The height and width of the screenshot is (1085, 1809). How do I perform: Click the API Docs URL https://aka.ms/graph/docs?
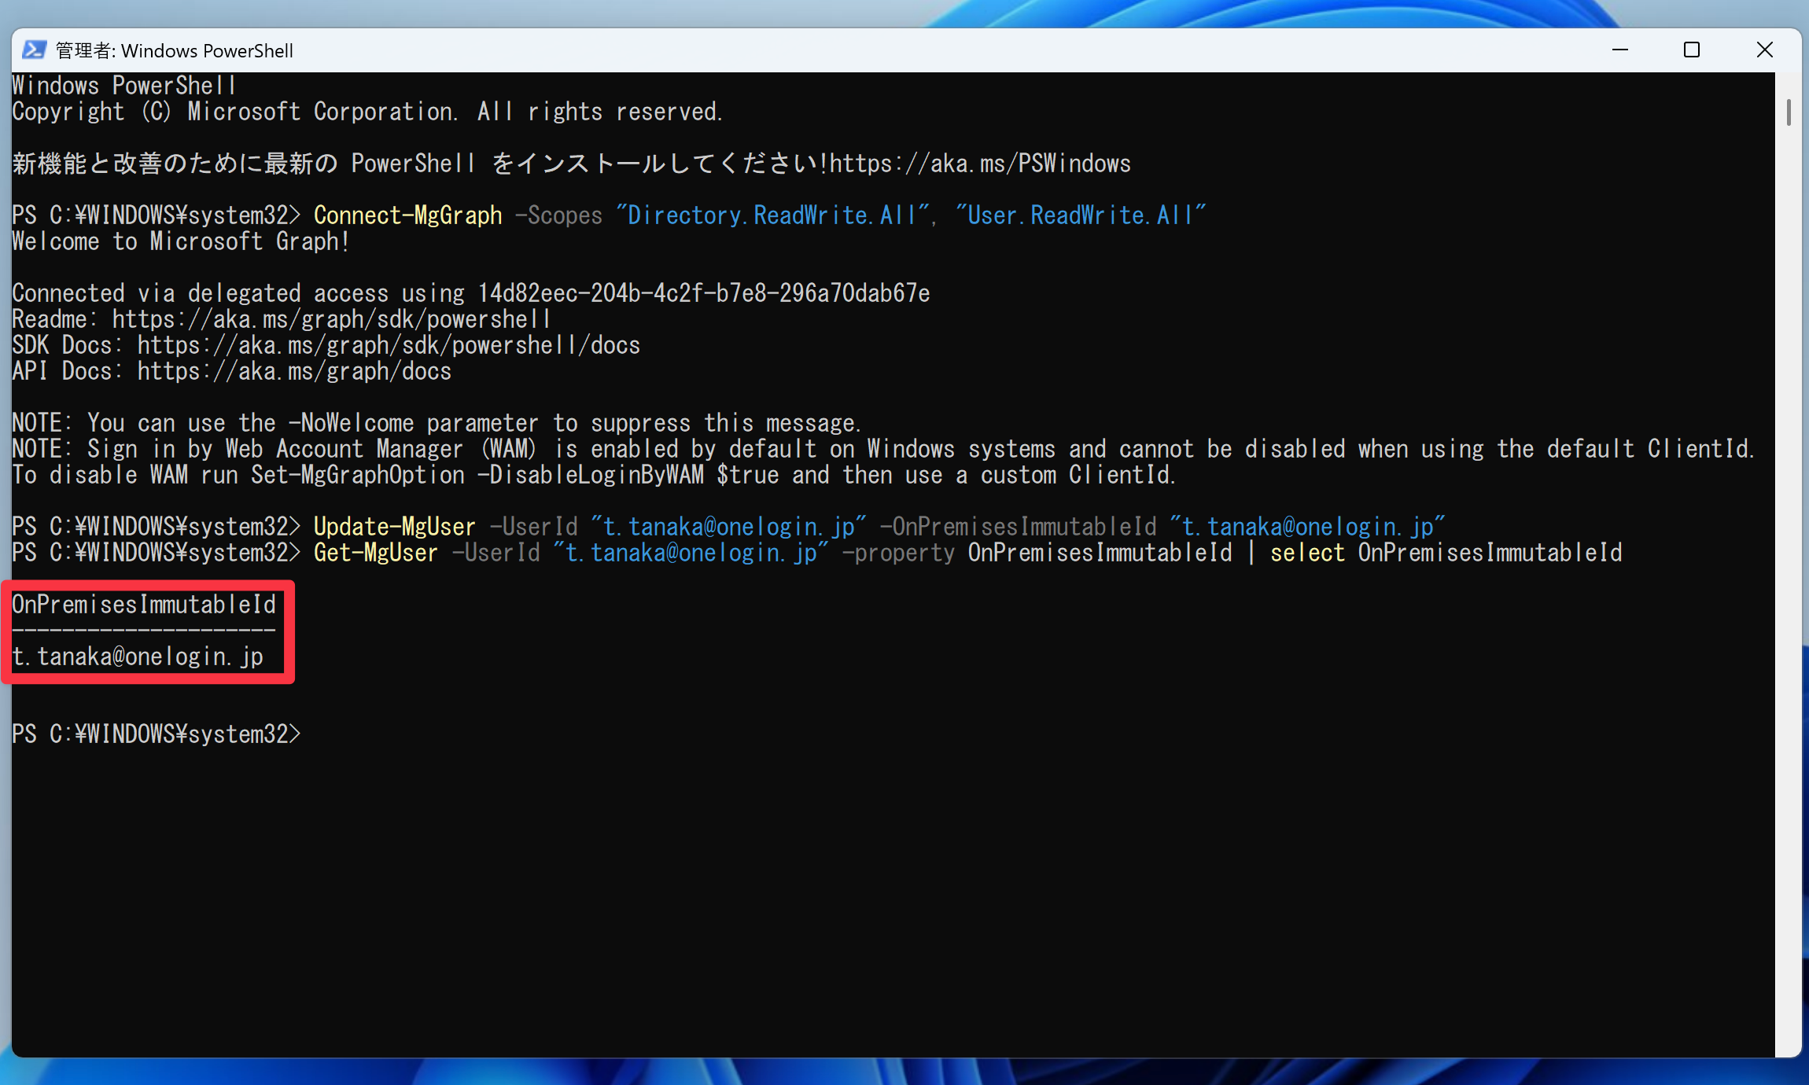coord(294,371)
